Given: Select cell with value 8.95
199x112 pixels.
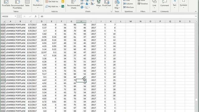Looking at the screenshot, I should (x=42, y=37).
